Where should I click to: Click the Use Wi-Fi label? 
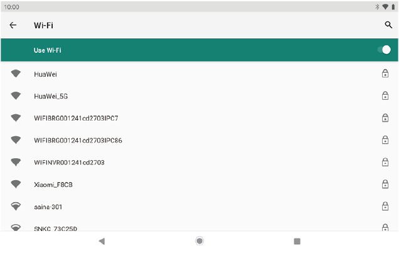[x=48, y=50]
